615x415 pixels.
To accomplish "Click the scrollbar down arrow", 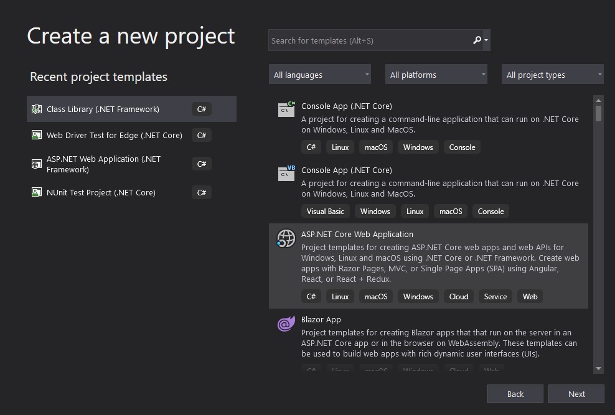I will point(598,369).
